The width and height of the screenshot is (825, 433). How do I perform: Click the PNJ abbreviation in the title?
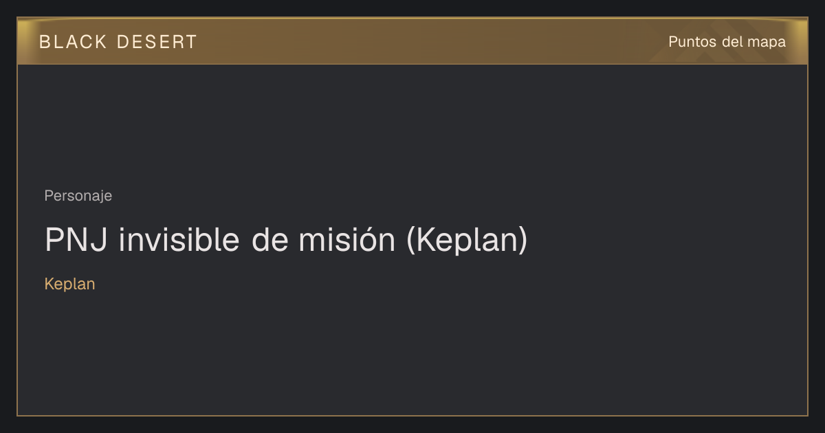tap(76, 240)
